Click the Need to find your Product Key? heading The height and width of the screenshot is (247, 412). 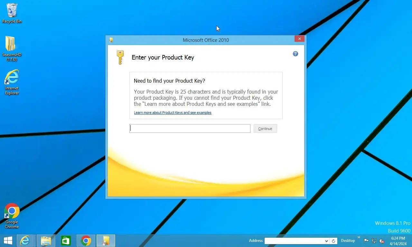[169, 81]
